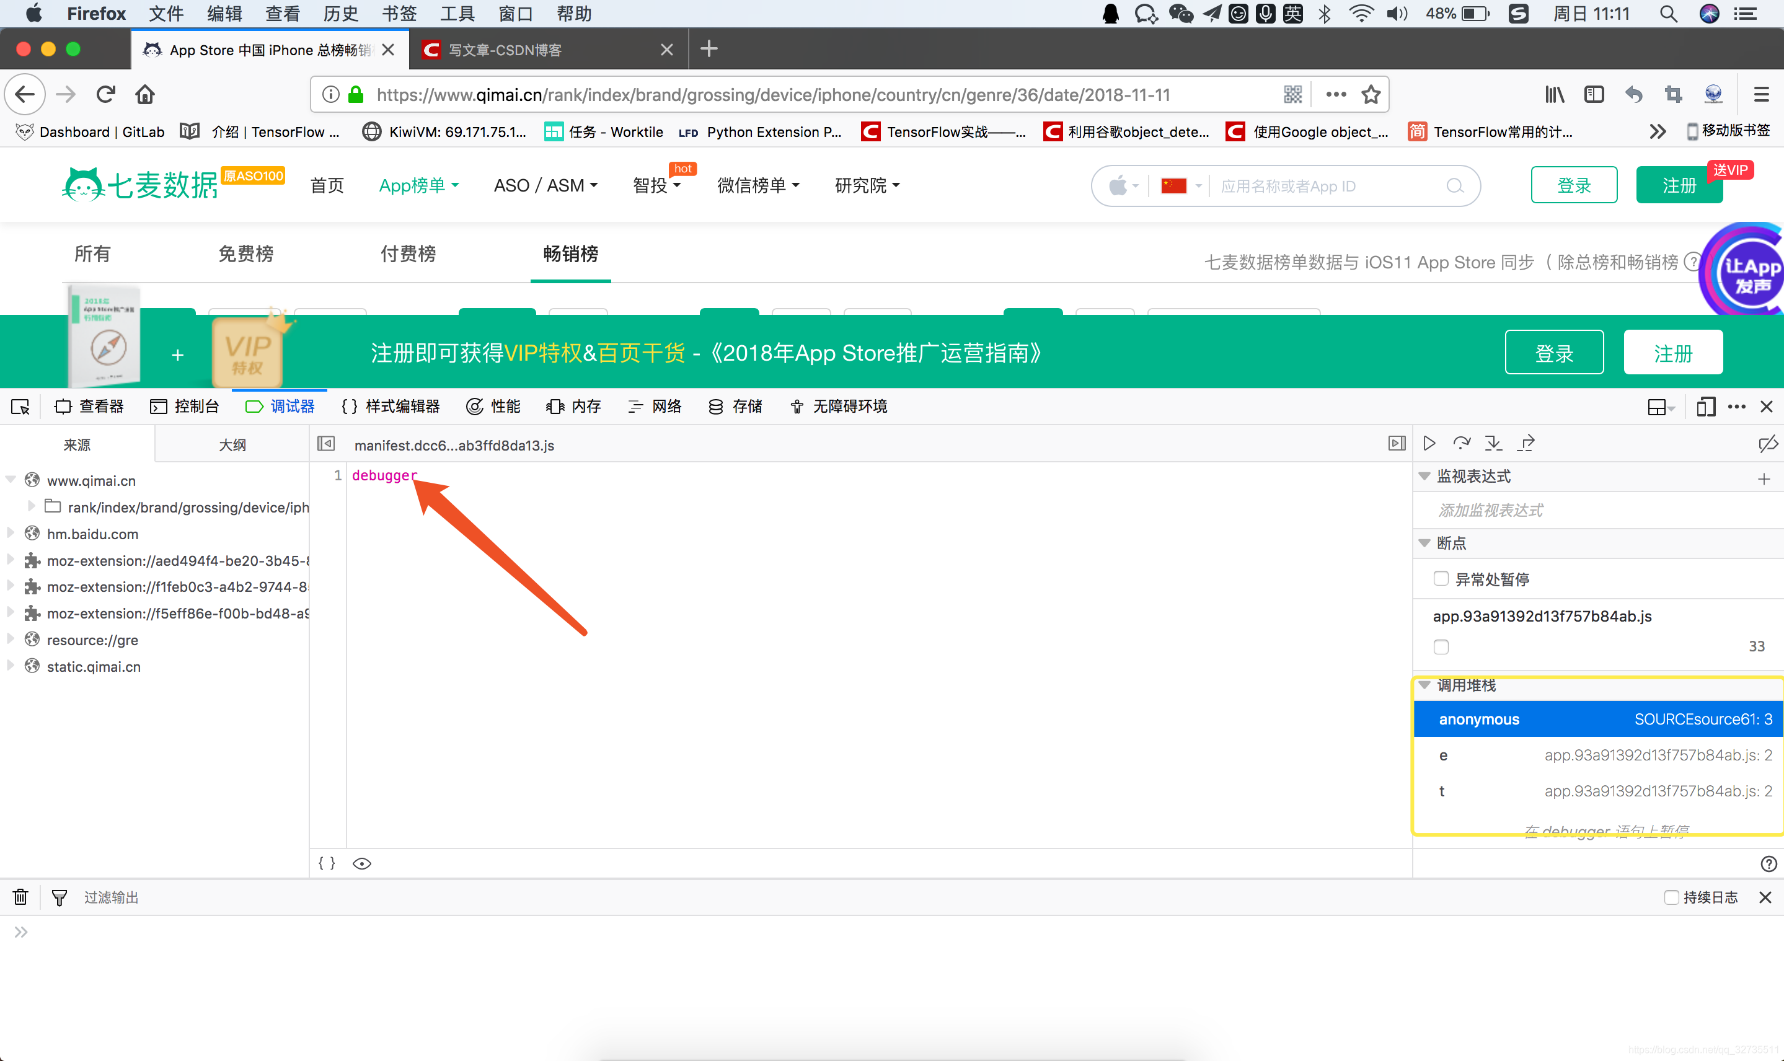Switch to the 网络 network tab
The image size is (1784, 1061).
(x=655, y=407)
